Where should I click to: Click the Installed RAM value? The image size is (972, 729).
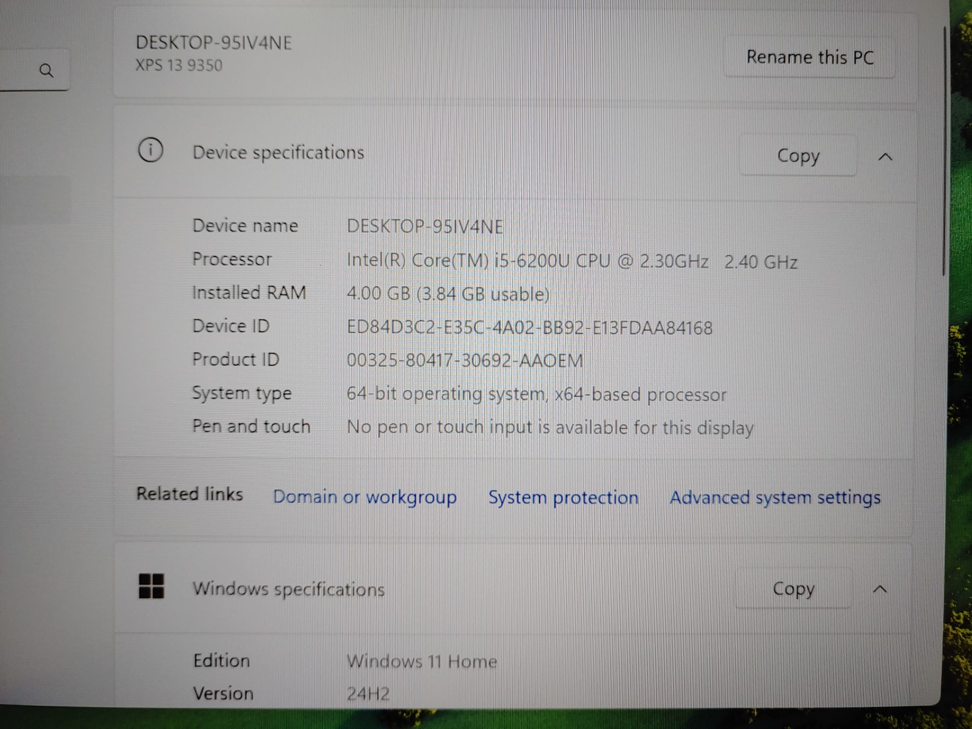[448, 293]
